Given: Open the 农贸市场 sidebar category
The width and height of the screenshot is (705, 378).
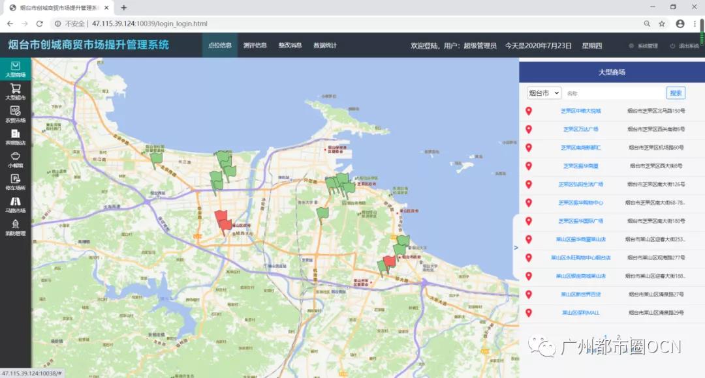Looking at the screenshot, I should click(x=16, y=114).
